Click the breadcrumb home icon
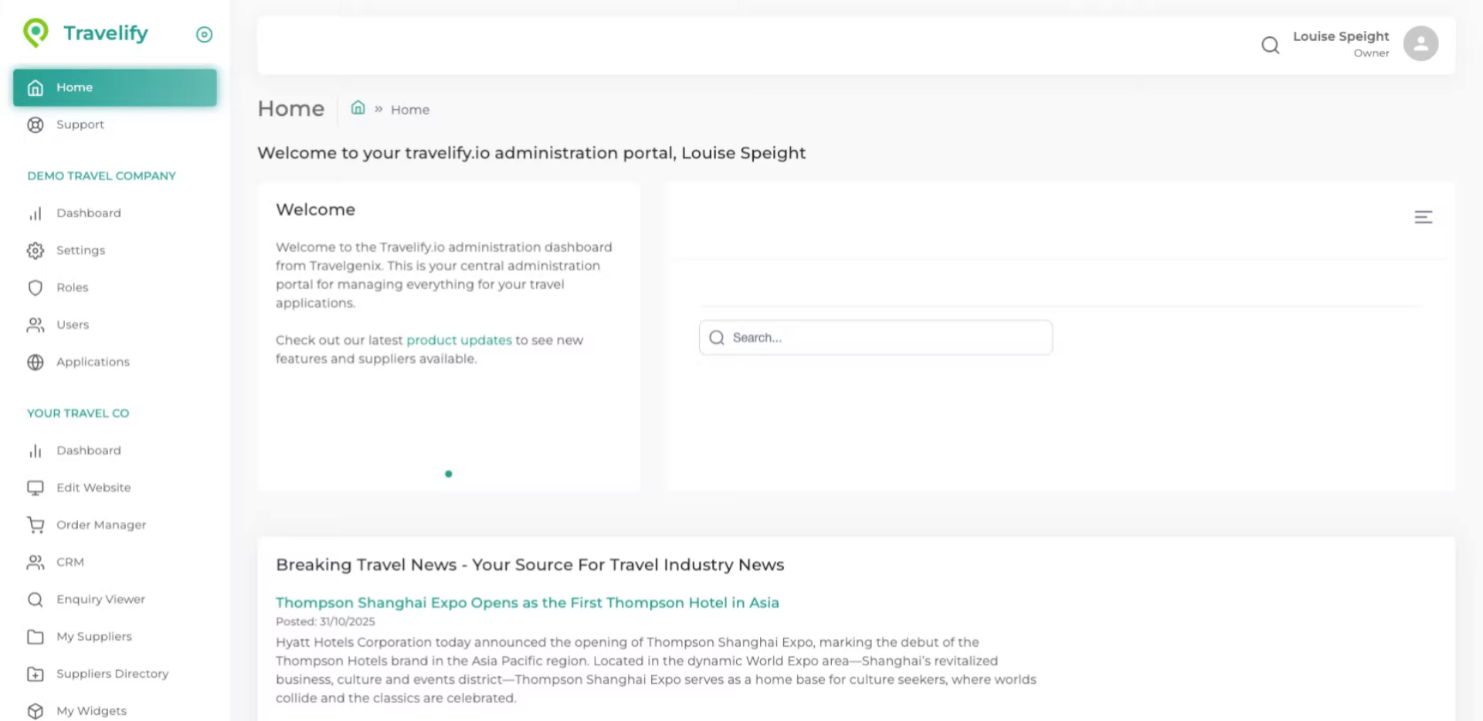The image size is (1483, 721). coord(358,108)
